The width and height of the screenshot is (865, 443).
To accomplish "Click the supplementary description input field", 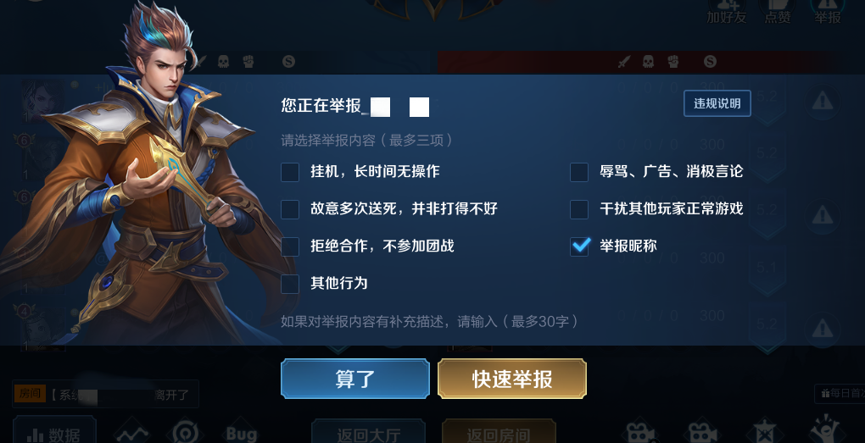I will tap(429, 321).
